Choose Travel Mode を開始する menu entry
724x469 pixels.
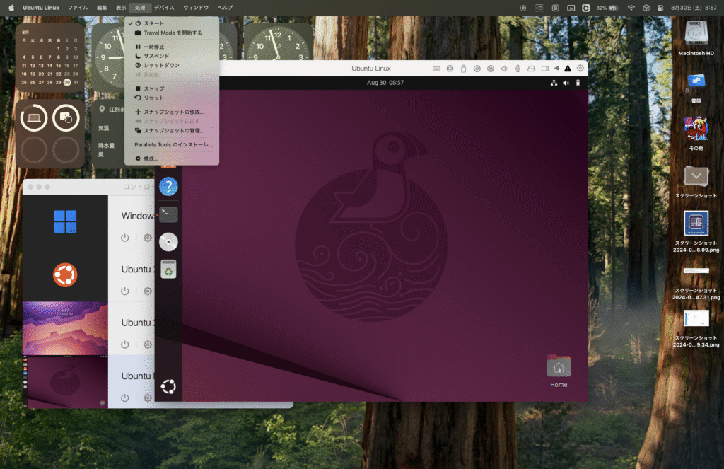click(x=172, y=33)
